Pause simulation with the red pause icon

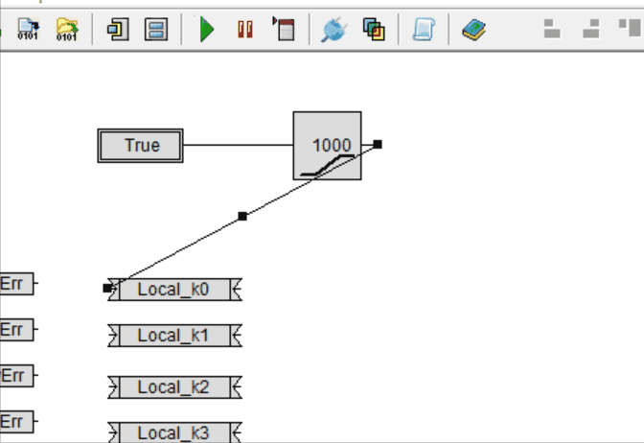click(x=245, y=30)
